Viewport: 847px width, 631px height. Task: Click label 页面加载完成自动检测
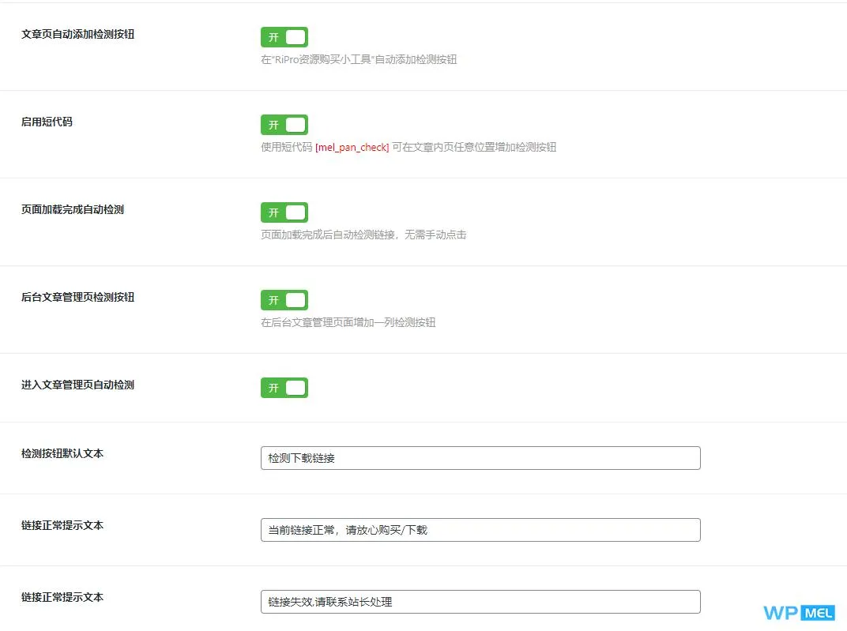pos(73,209)
